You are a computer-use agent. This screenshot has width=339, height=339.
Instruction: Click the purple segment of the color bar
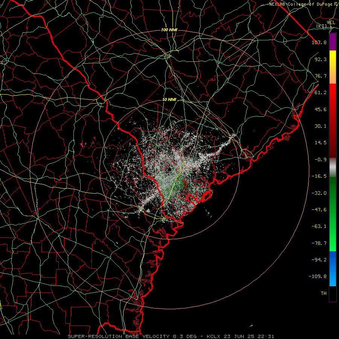[x=333, y=42]
